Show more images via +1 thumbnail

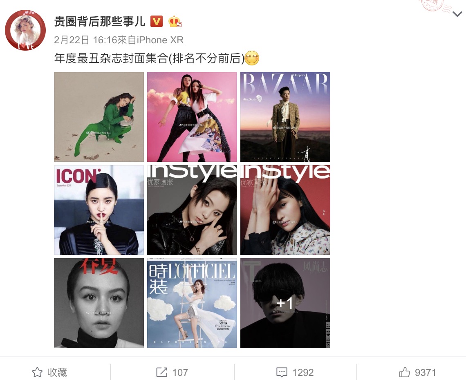pyautogui.click(x=285, y=303)
